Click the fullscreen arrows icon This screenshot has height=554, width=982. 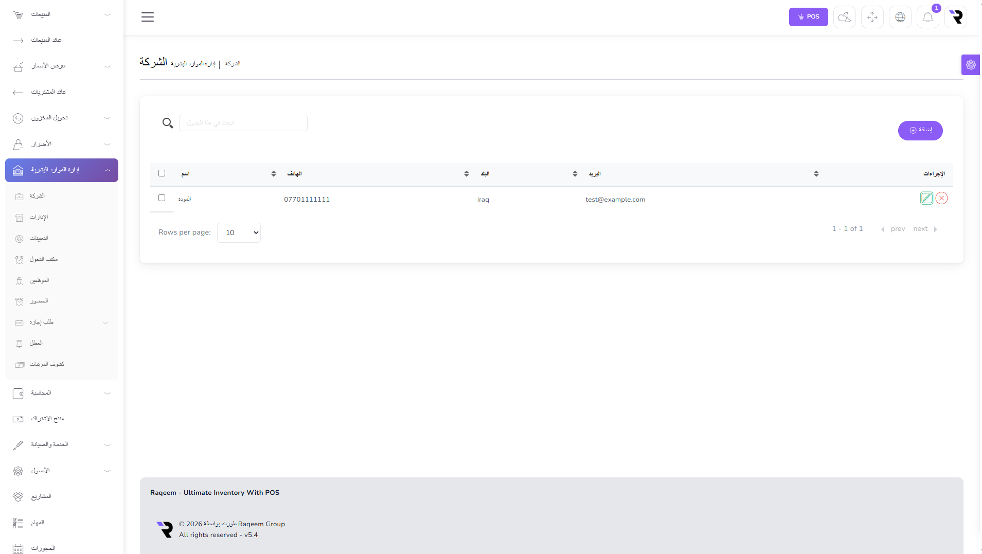click(872, 17)
